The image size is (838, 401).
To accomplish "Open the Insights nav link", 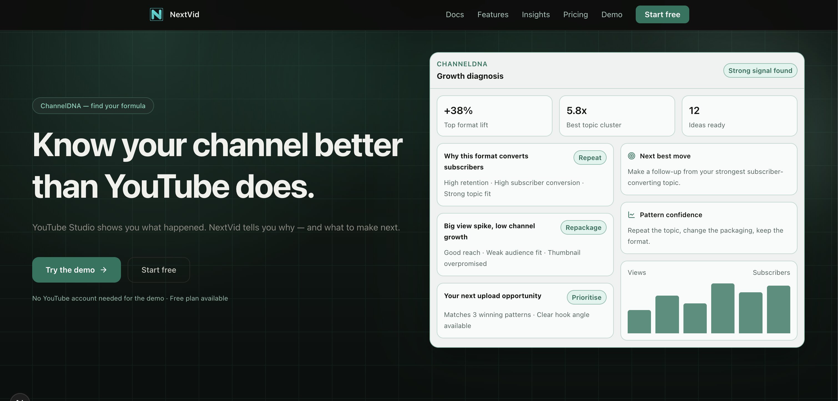I will click(536, 14).
